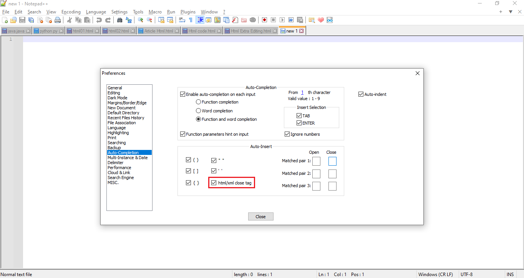Start recording a macro
The height and width of the screenshot is (278, 524).
tap(265, 20)
